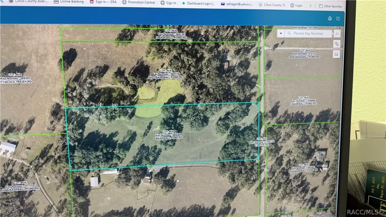Open the Online Banking bookmark
Viewport: 386px width, 217px height.
click(69, 2)
